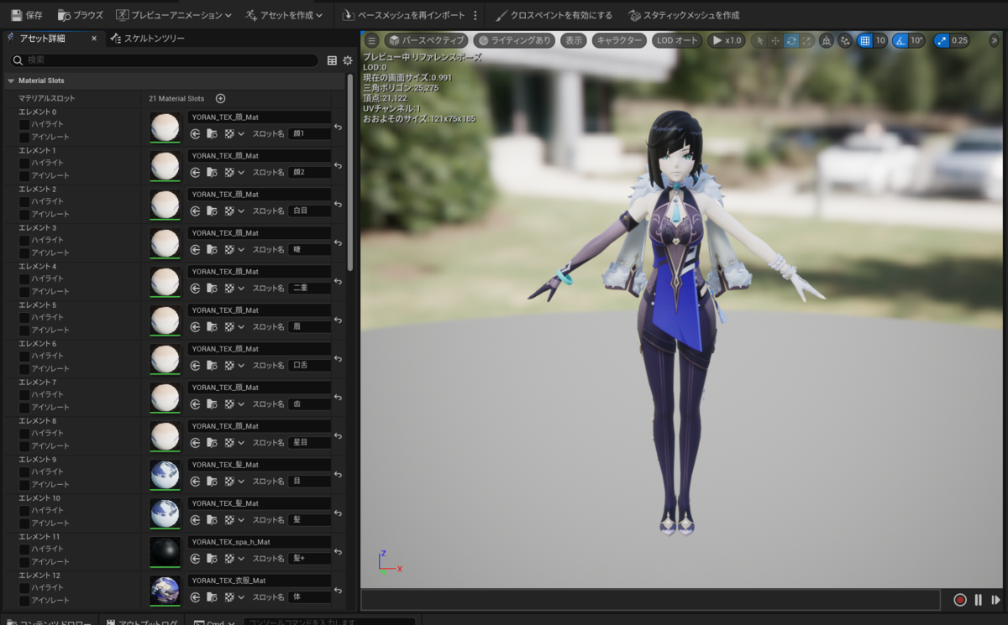Viewport: 1008px width, 625px height.
Task: Open アセットを作成 dropdown
Action: pyautogui.click(x=286, y=15)
